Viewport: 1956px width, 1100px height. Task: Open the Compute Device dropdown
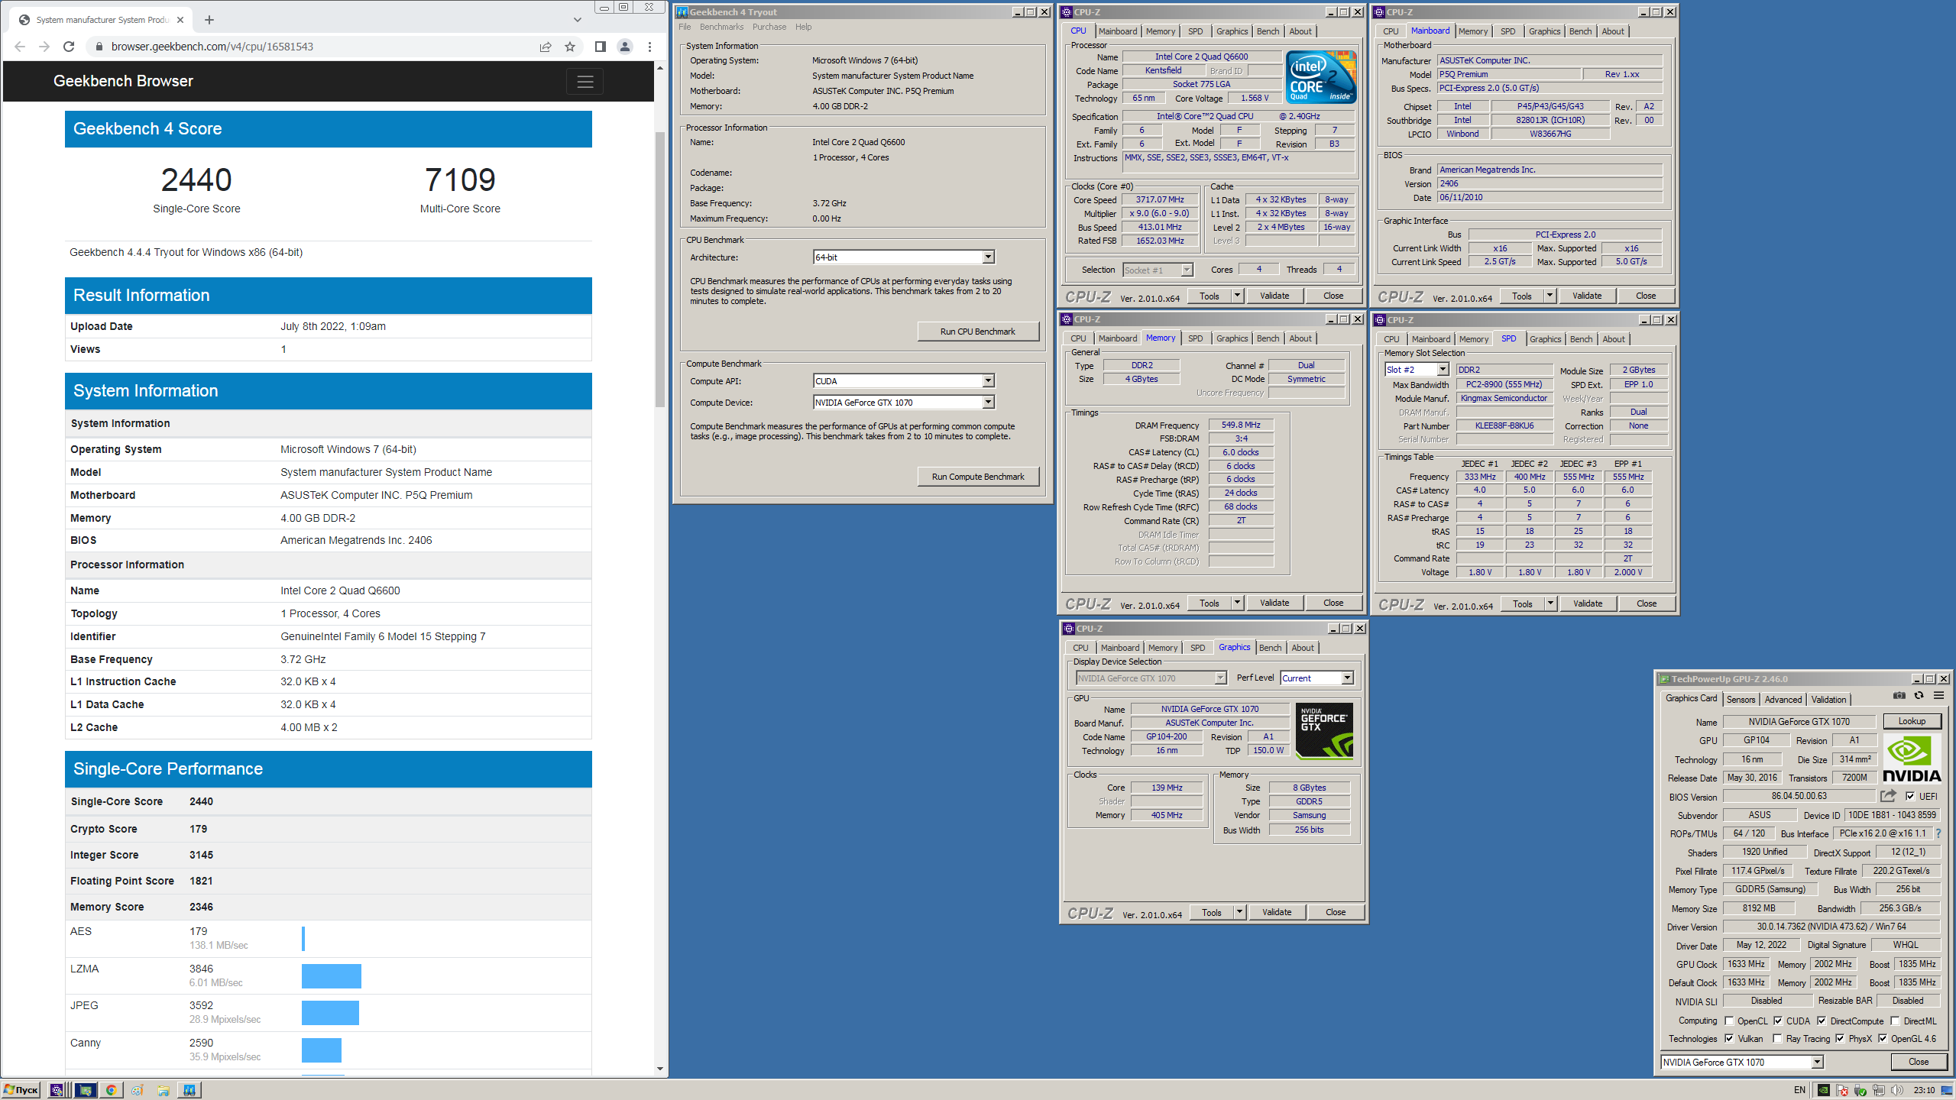pyautogui.click(x=903, y=402)
